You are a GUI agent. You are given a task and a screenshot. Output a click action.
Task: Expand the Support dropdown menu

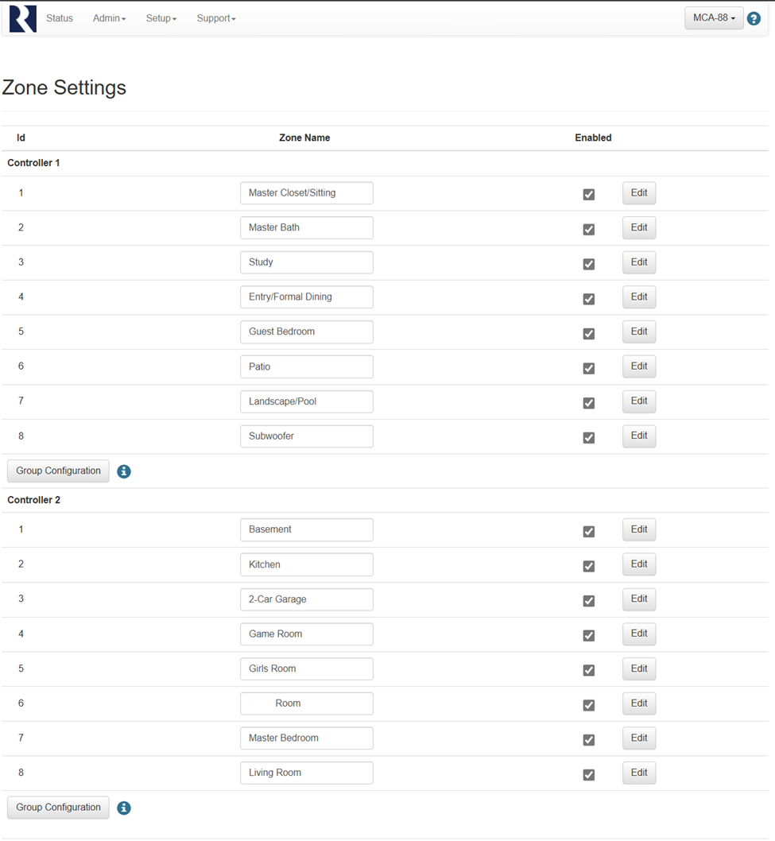pyautogui.click(x=216, y=18)
